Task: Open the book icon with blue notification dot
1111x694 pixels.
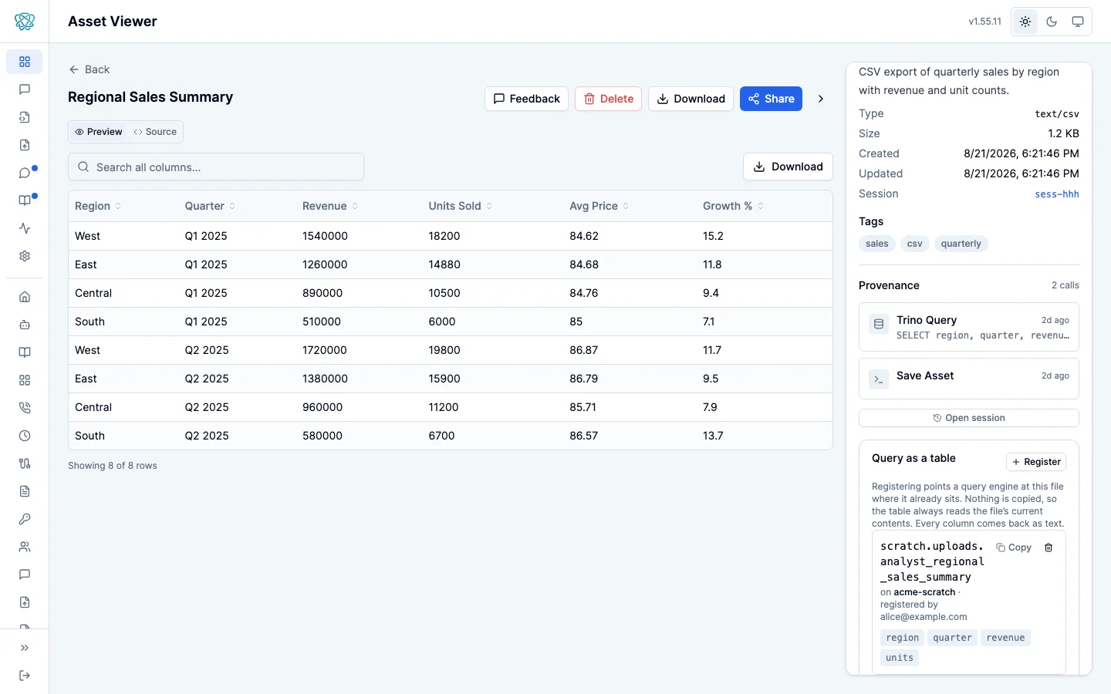Action: tap(25, 200)
